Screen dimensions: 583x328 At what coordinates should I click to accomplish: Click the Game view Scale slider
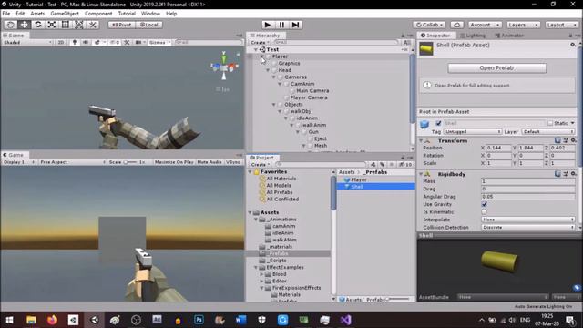(130, 162)
